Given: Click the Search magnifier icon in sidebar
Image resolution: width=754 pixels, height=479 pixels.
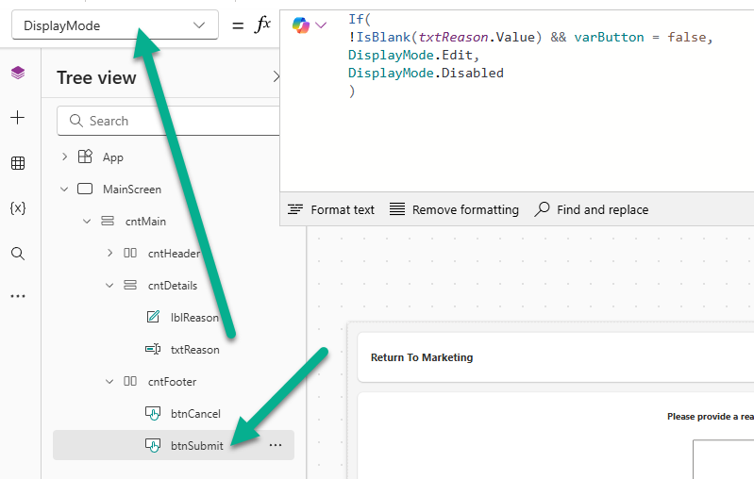Looking at the screenshot, I should pyautogui.click(x=18, y=254).
